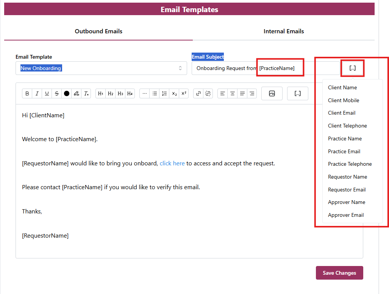Apply Heading 1 style
Viewport: 389px width, 294px height.
click(100, 93)
